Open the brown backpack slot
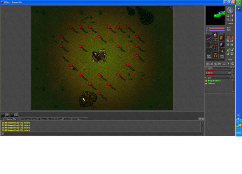This screenshot has height=174, width=242. coord(222,38)
